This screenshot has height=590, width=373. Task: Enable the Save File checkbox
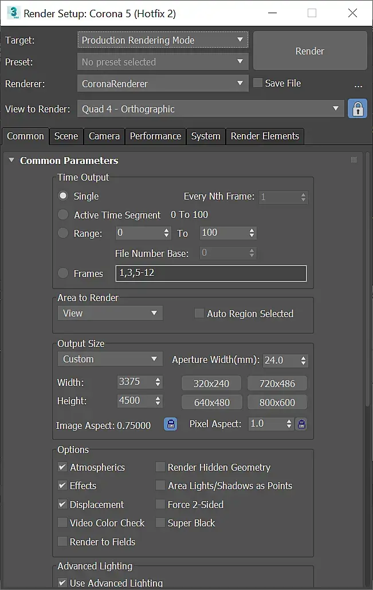point(258,83)
